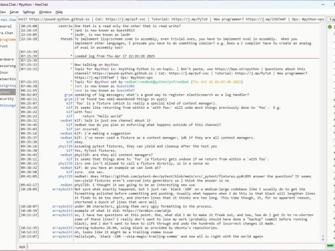Open the Server menu
Screen dimensions: 335x251
(14, 12)
